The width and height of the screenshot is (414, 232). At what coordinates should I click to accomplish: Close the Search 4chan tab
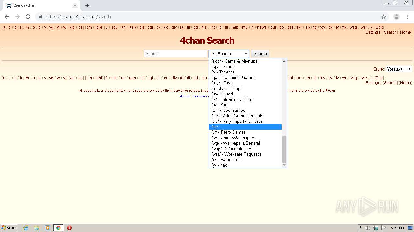[75, 5]
